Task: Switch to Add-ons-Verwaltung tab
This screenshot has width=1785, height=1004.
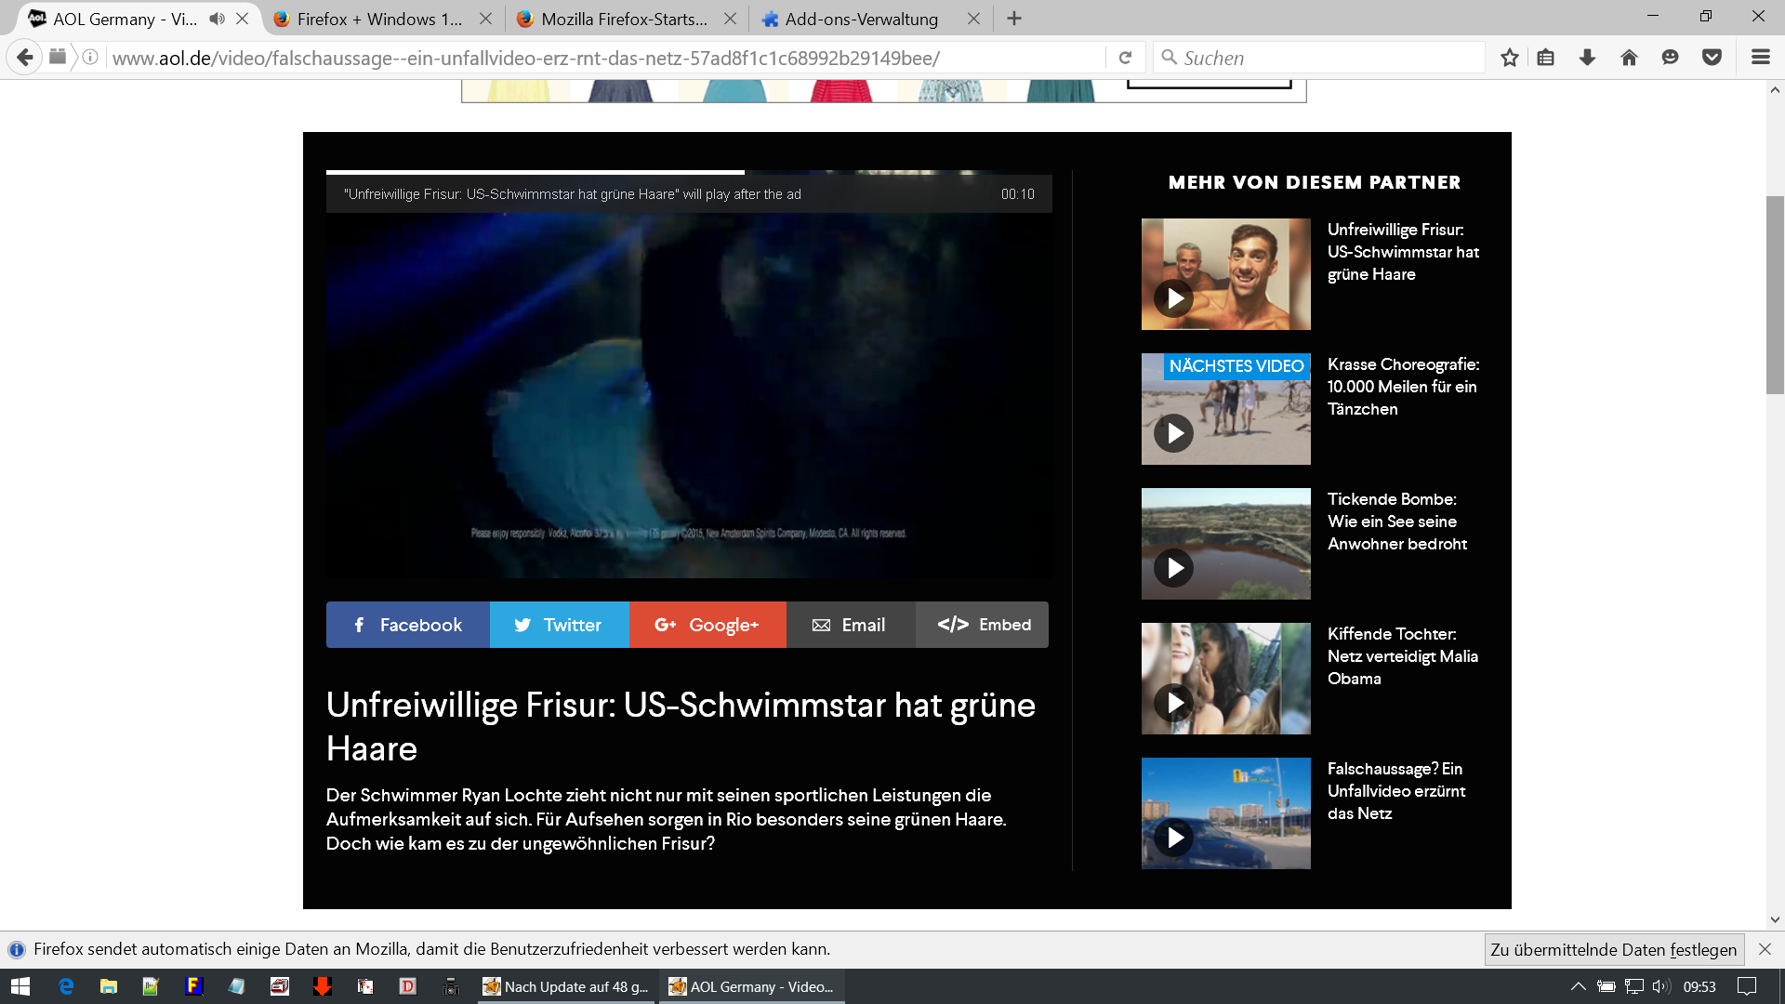Action: click(x=861, y=19)
